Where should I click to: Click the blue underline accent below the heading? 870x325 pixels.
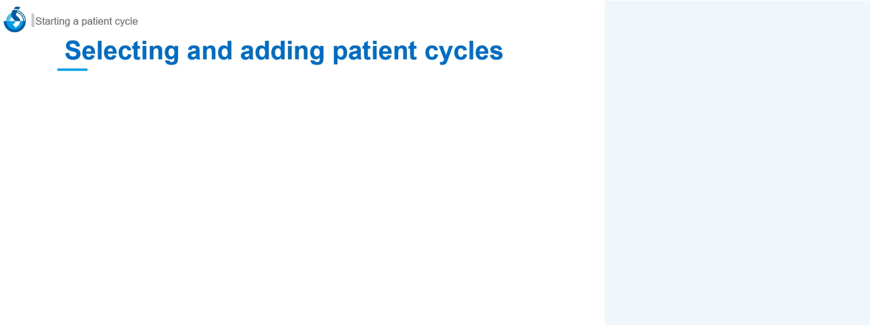click(x=72, y=69)
